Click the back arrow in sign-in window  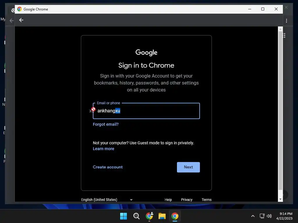click(21, 20)
